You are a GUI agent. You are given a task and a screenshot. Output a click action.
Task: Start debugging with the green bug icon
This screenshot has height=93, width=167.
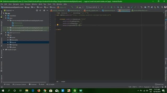(x=111, y=7)
